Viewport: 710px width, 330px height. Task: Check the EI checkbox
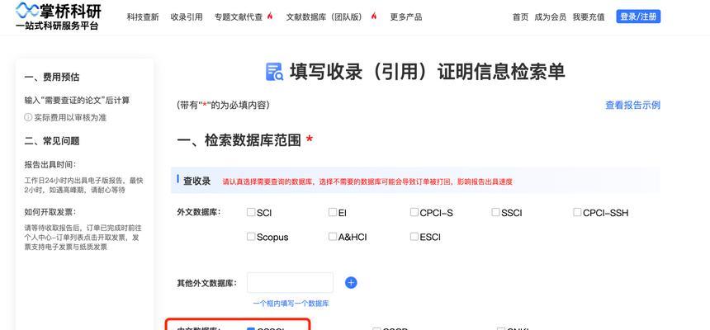333,212
